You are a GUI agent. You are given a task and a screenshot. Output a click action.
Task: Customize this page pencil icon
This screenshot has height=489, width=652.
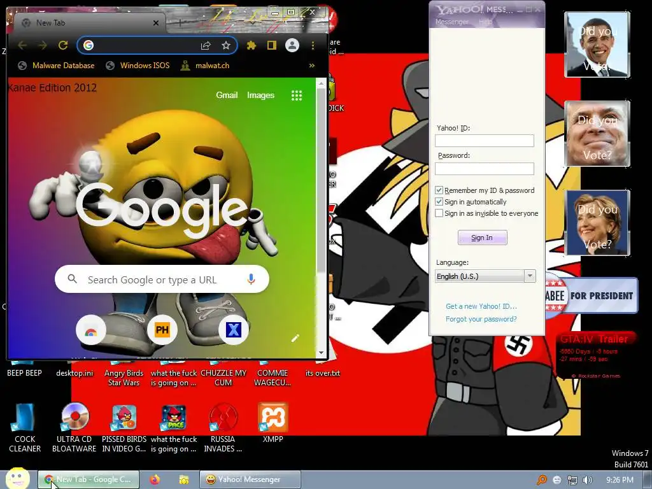pyautogui.click(x=295, y=338)
